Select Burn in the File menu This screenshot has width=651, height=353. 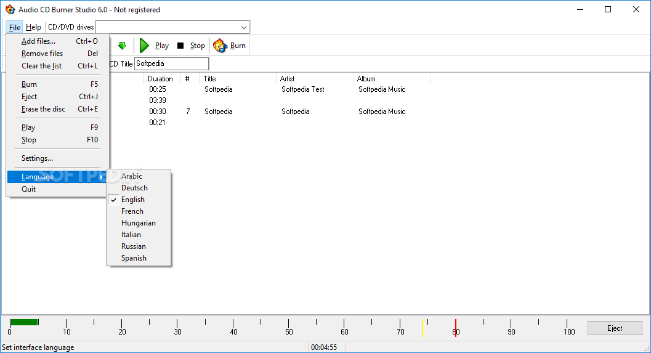pos(58,84)
